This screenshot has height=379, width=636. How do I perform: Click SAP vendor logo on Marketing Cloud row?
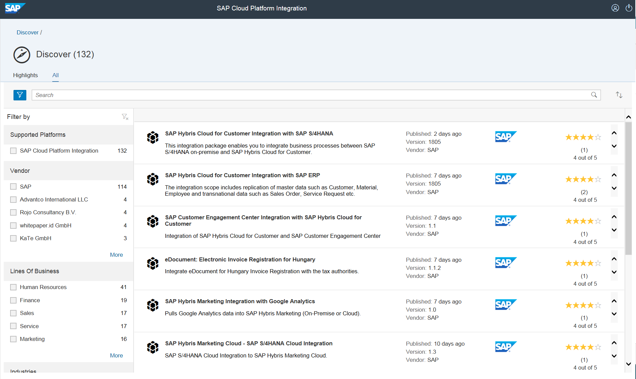[506, 347]
